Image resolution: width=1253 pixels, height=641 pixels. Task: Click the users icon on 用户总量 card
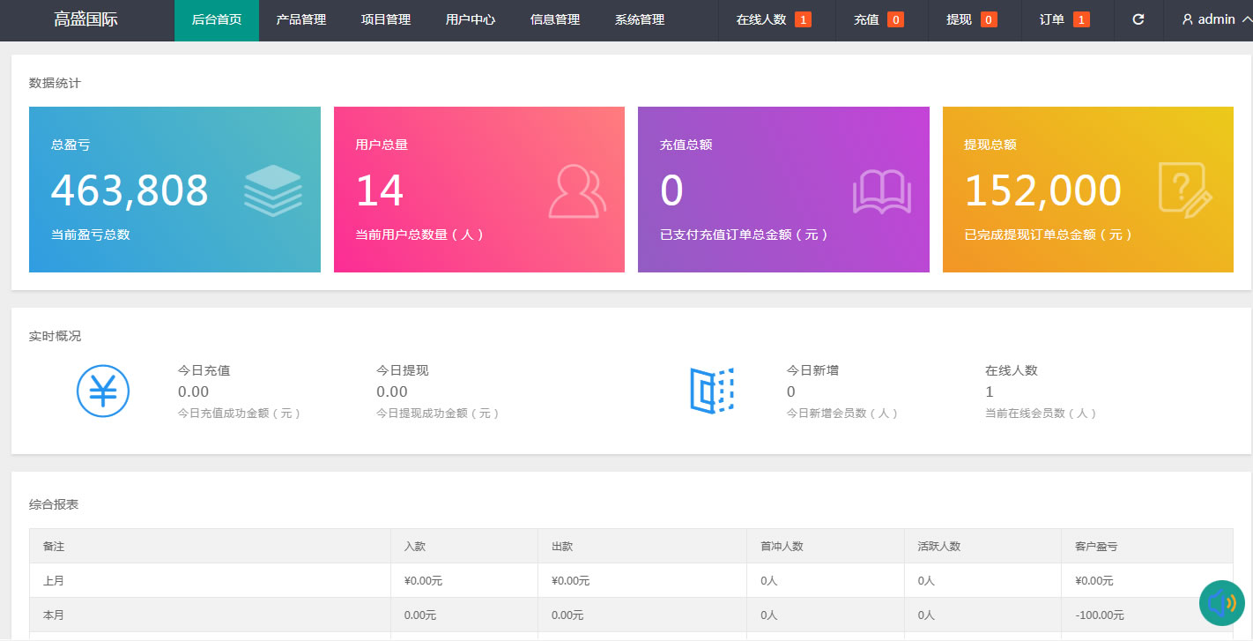577,190
